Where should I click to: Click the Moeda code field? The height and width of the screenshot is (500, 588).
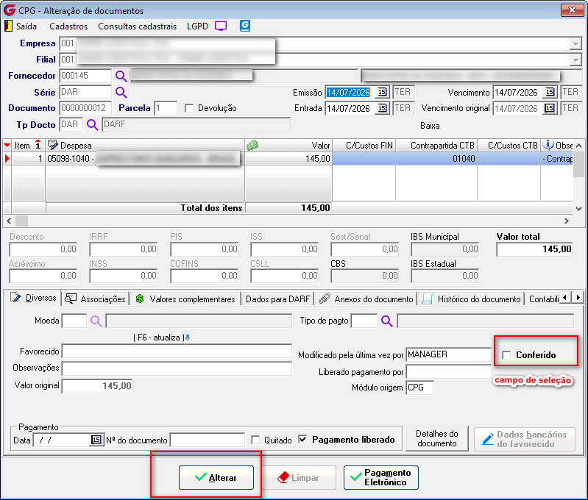74,321
